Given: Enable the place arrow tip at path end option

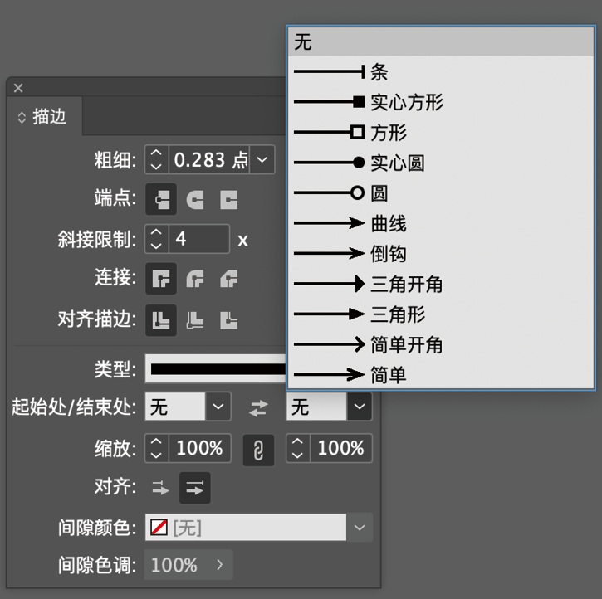Looking at the screenshot, I should [x=195, y=488].
